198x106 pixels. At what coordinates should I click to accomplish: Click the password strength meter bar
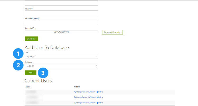point(61,32)
